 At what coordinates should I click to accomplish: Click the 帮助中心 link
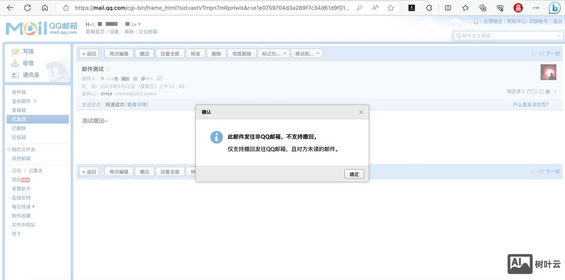(516, 22)
